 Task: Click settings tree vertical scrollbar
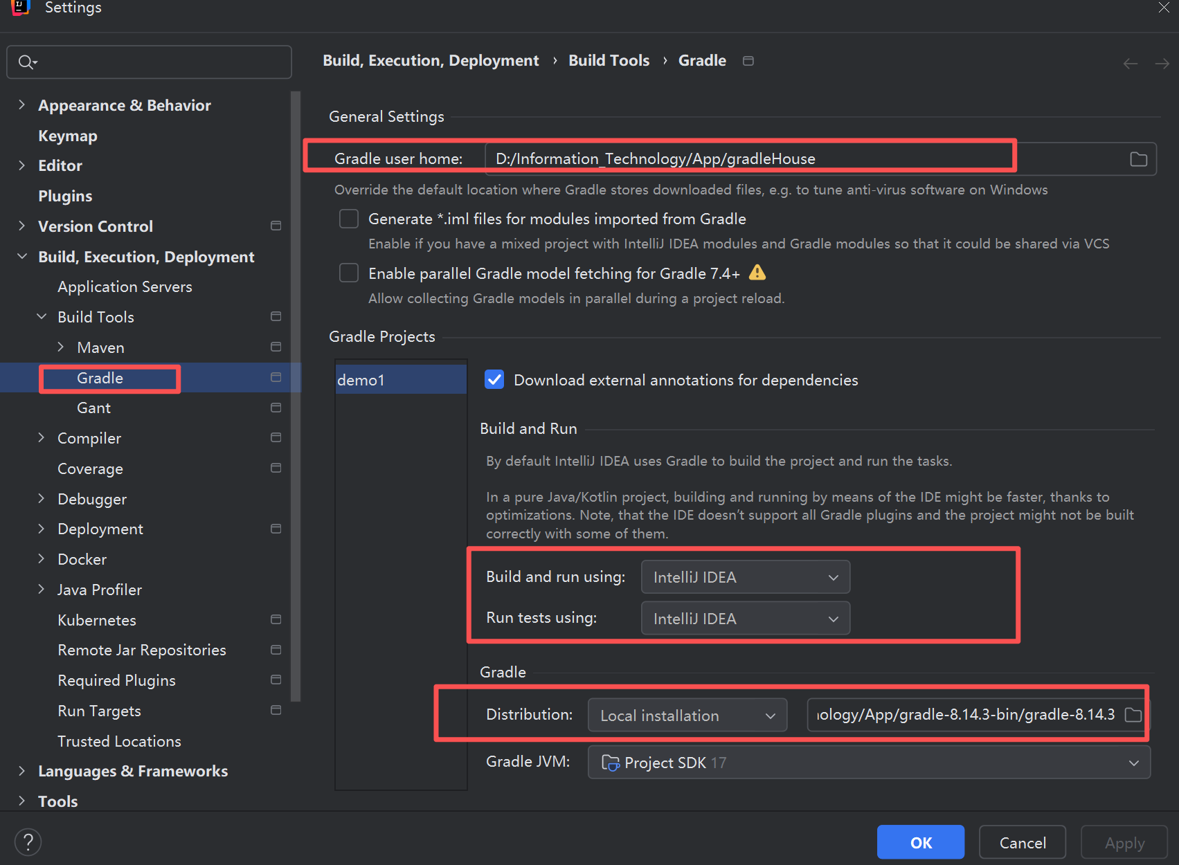pos(296,396)
